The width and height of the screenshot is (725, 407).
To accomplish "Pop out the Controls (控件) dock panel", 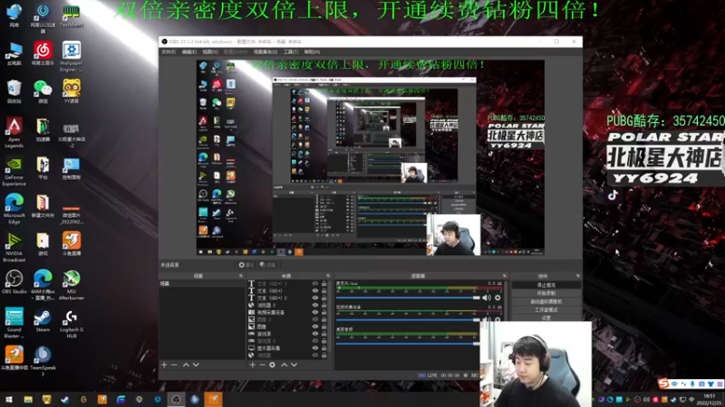I will pos(578,276).
